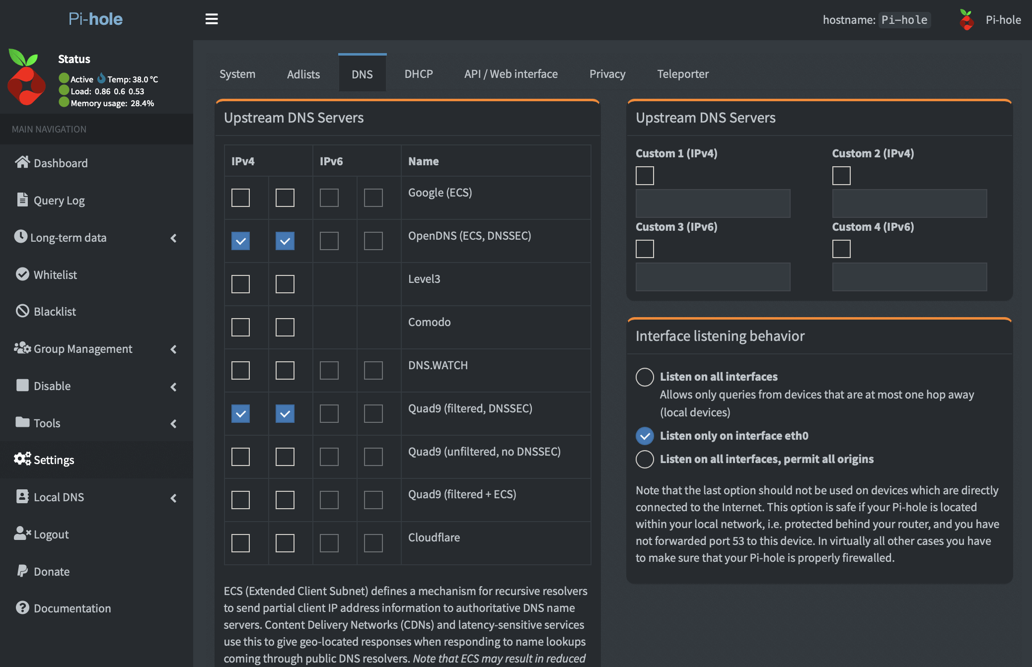
Task: Switch to the Adlists tab
Action: [x=303, y=74]
